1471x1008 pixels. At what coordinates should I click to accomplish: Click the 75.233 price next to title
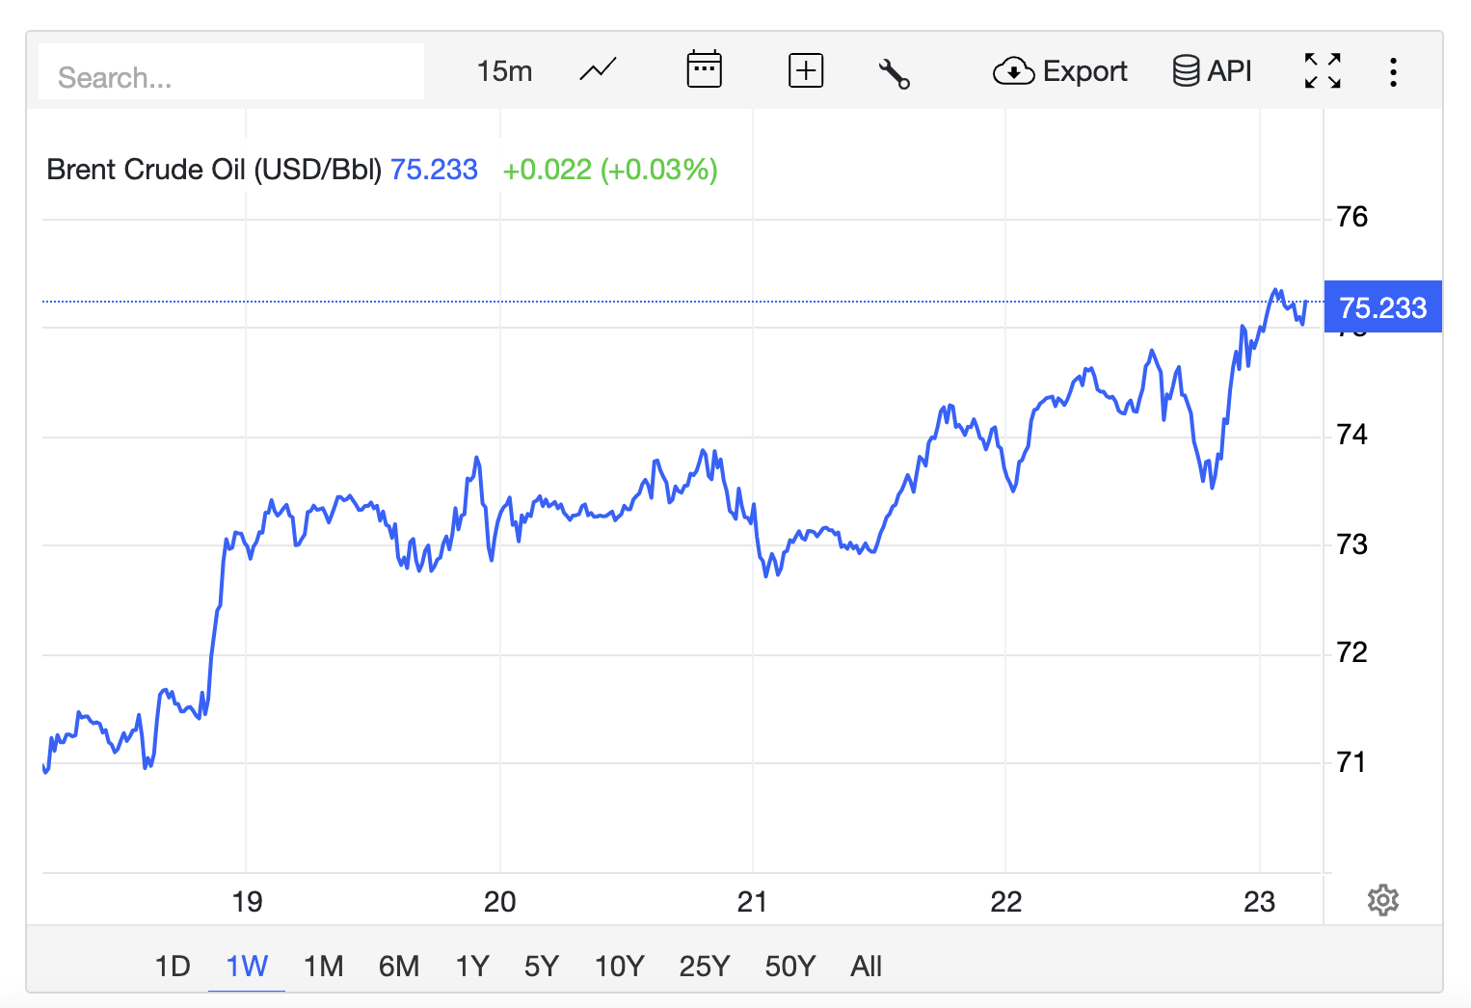coord(434,170)
